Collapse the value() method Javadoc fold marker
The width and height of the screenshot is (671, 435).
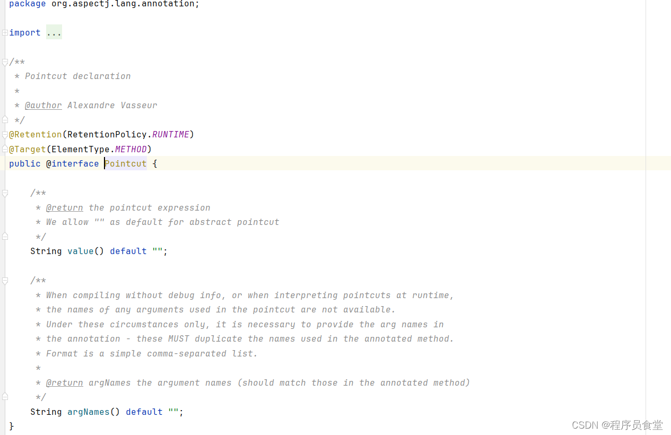[x=5, y=194]
